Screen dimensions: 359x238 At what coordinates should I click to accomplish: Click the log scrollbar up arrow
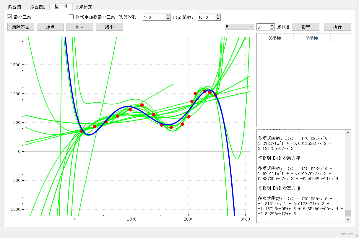coord(348,132)
